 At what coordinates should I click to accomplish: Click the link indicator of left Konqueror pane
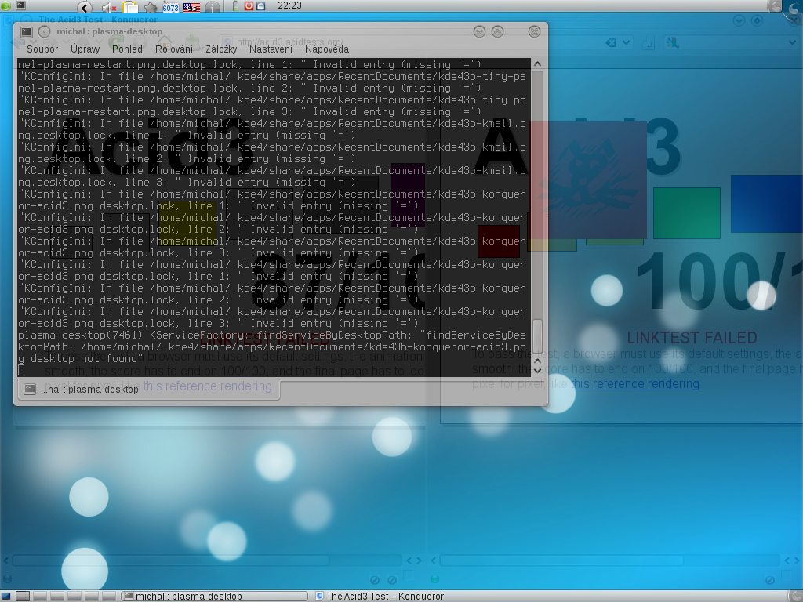click(x=6, y=579)
